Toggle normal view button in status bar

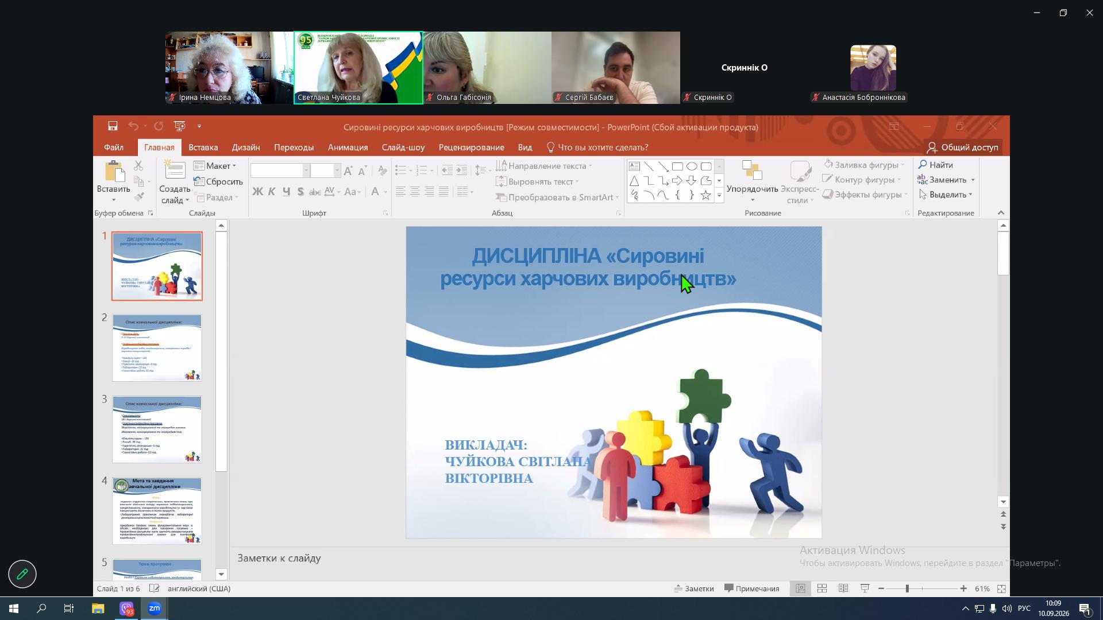pyautogui.click(x=800, y=588)
